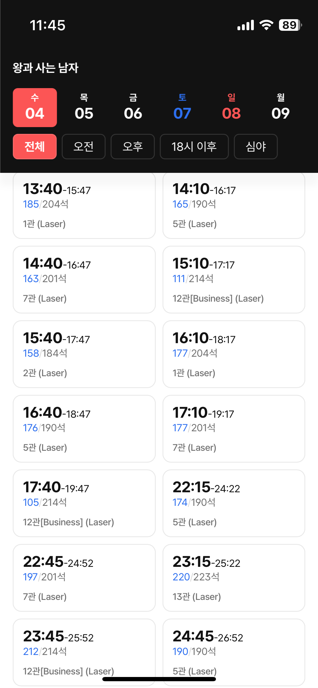This screenshot has height=688, width=318.
Task: Select the 16:40 showtime in 5관
Action: tap(84, 429)
